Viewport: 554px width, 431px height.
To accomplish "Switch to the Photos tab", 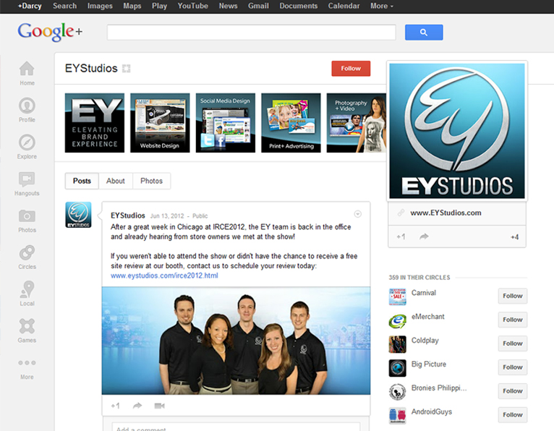I will pyautogui.click(x=152, y=181).
